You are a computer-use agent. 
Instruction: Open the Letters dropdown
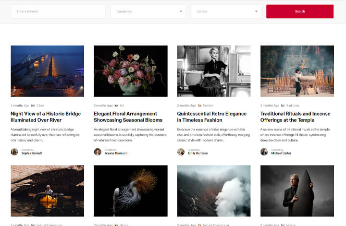pyautogui.click(x=226, y=12)
